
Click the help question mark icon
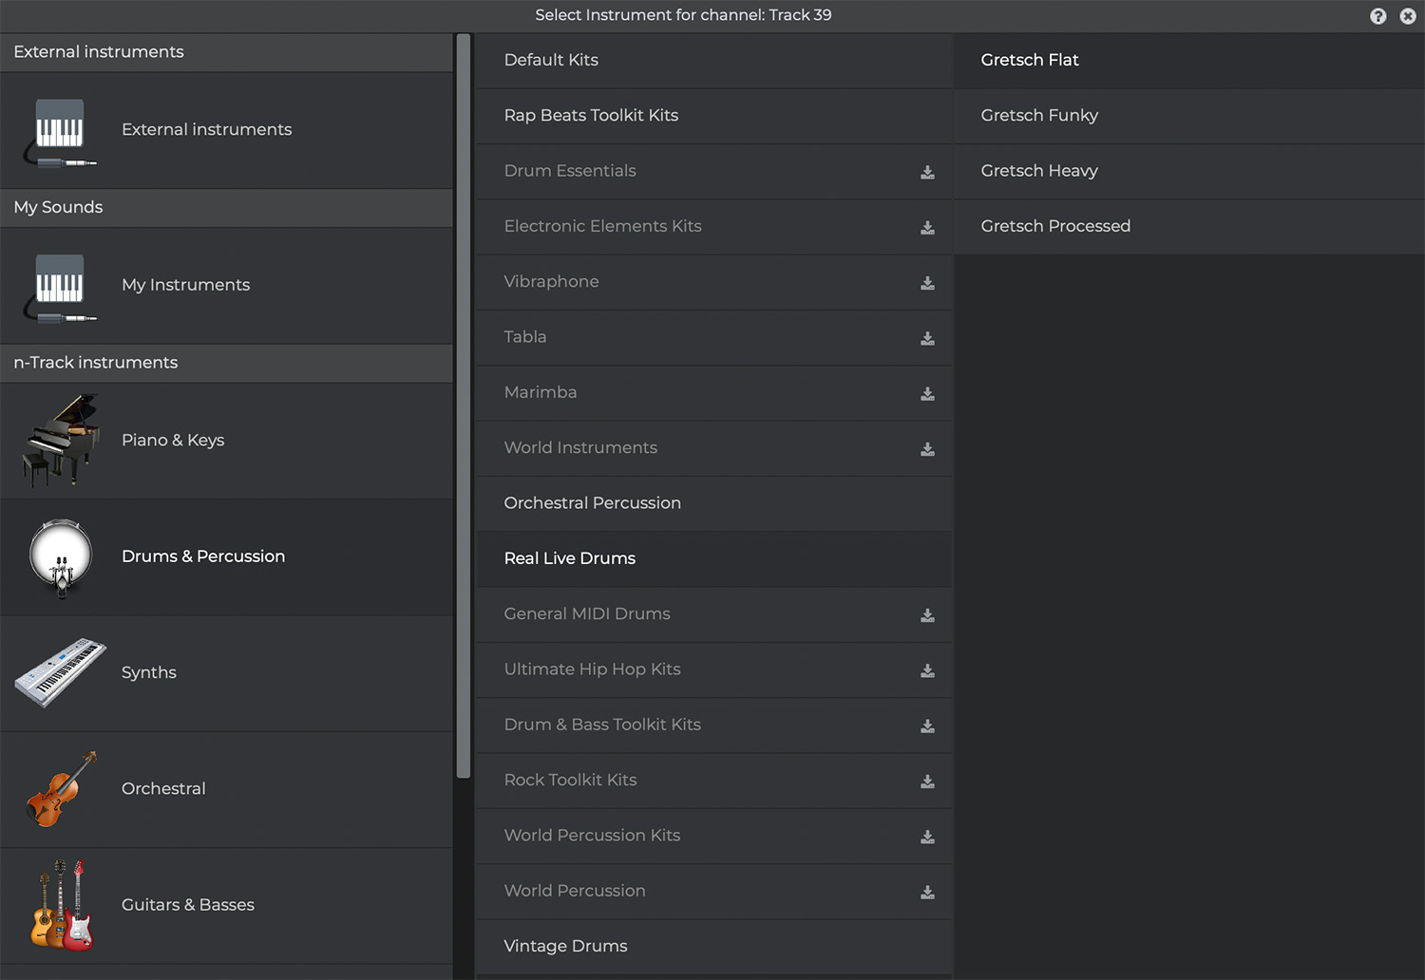1377,16
